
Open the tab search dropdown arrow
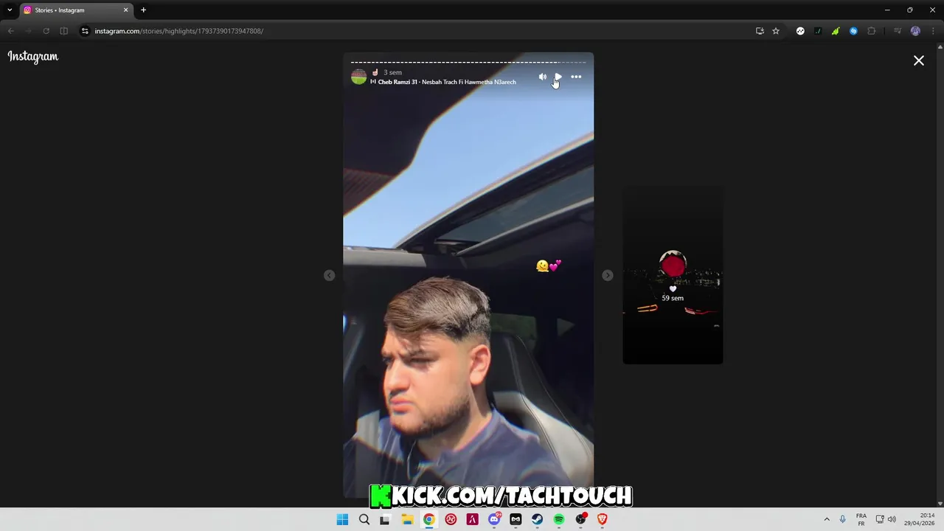[x=10, y=10]
